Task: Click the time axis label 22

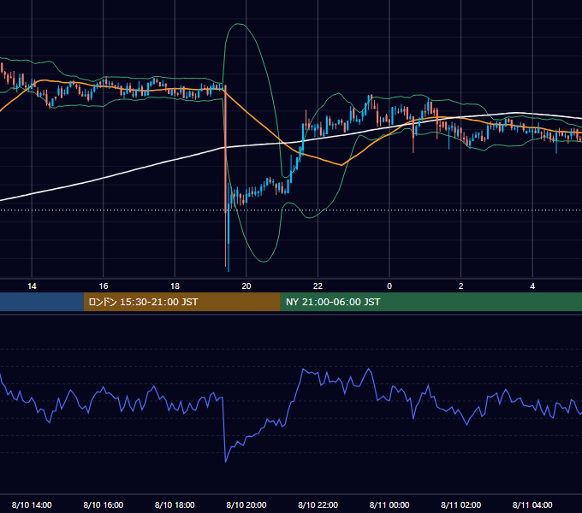Action: point(318,286)
